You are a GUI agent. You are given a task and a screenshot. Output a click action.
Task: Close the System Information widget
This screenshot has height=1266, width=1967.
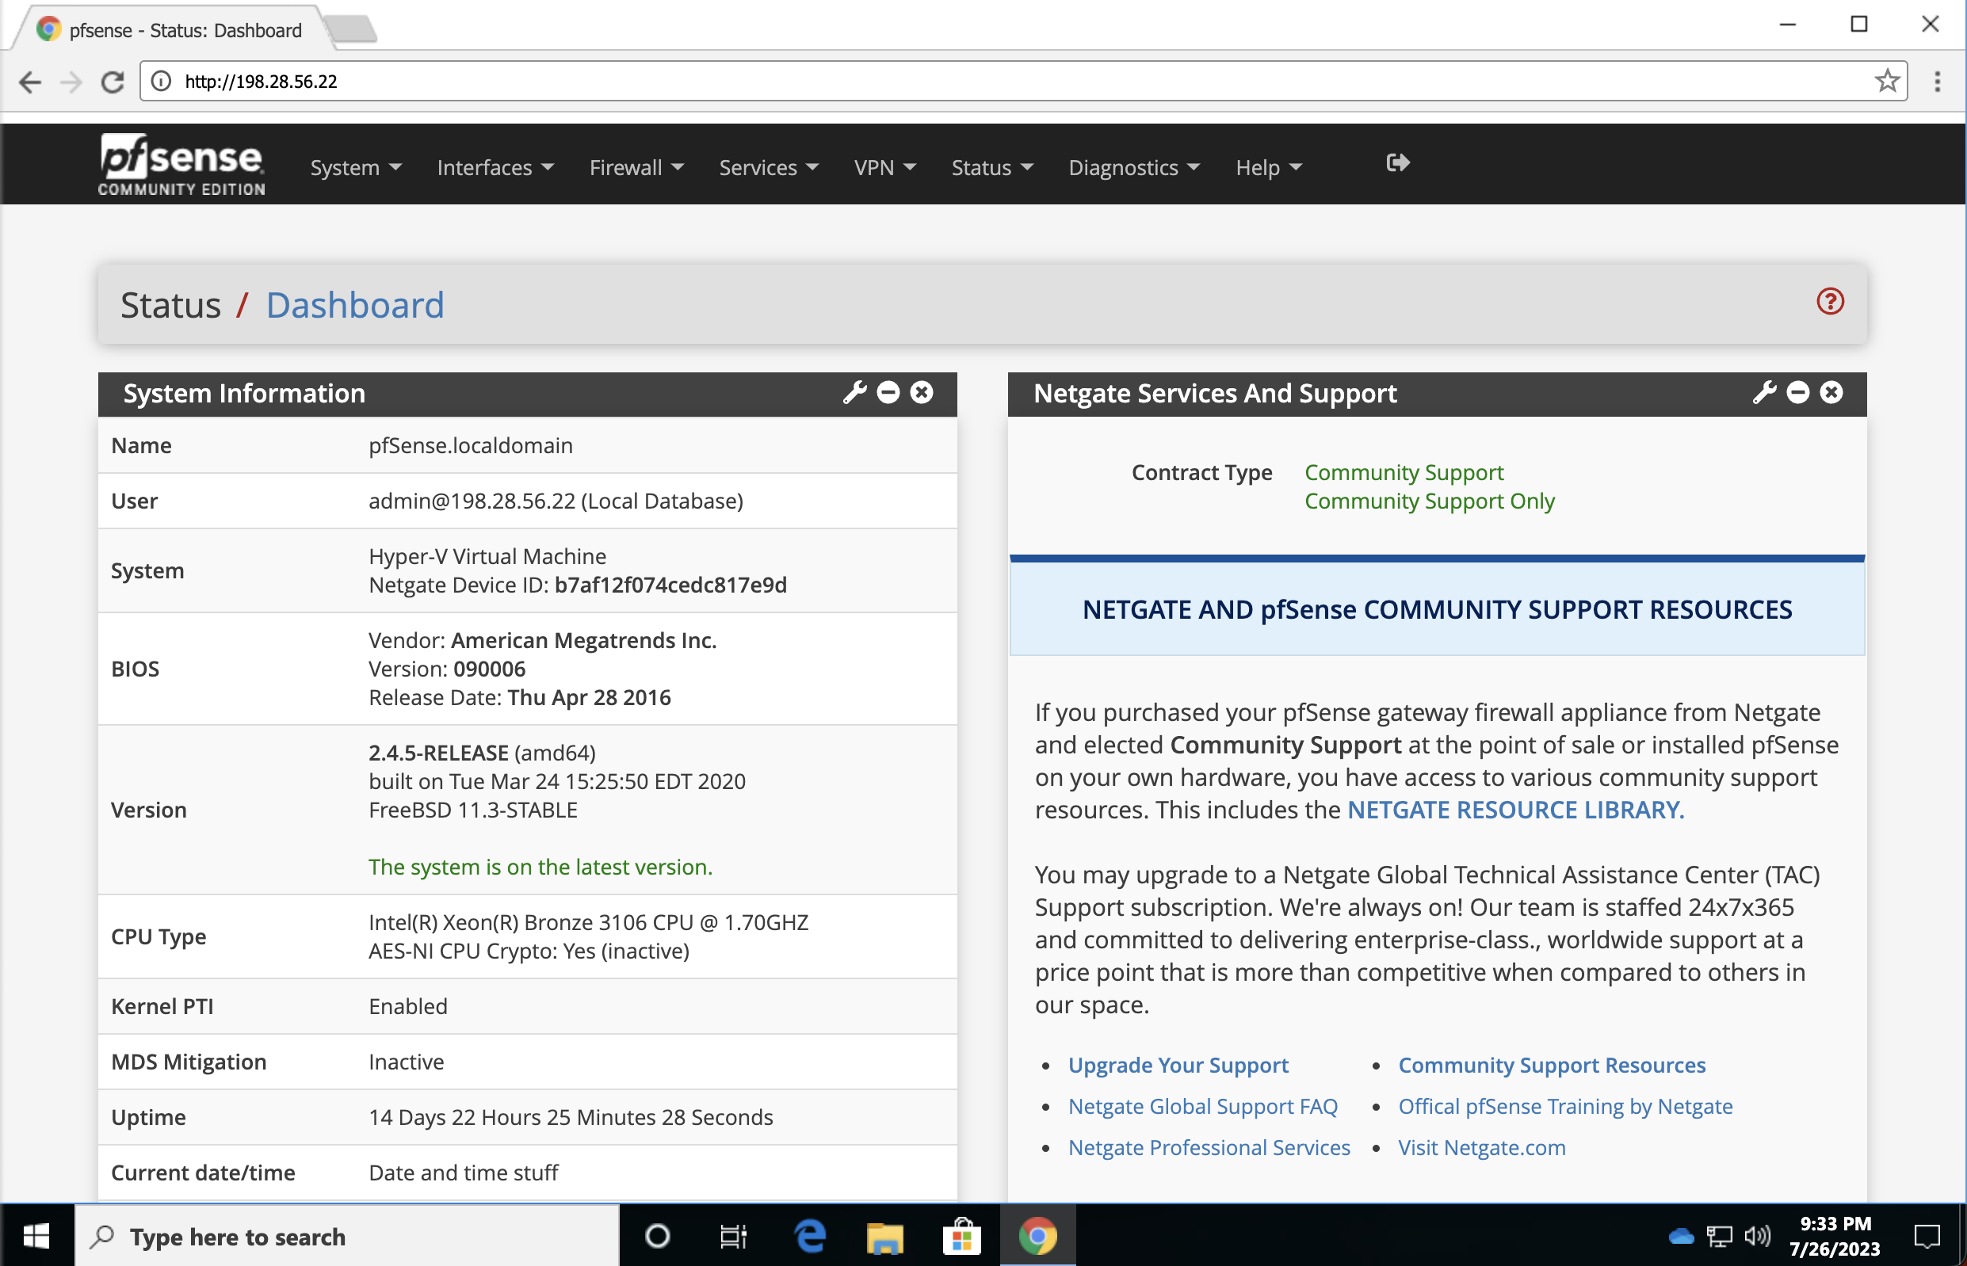click(922, 392)
